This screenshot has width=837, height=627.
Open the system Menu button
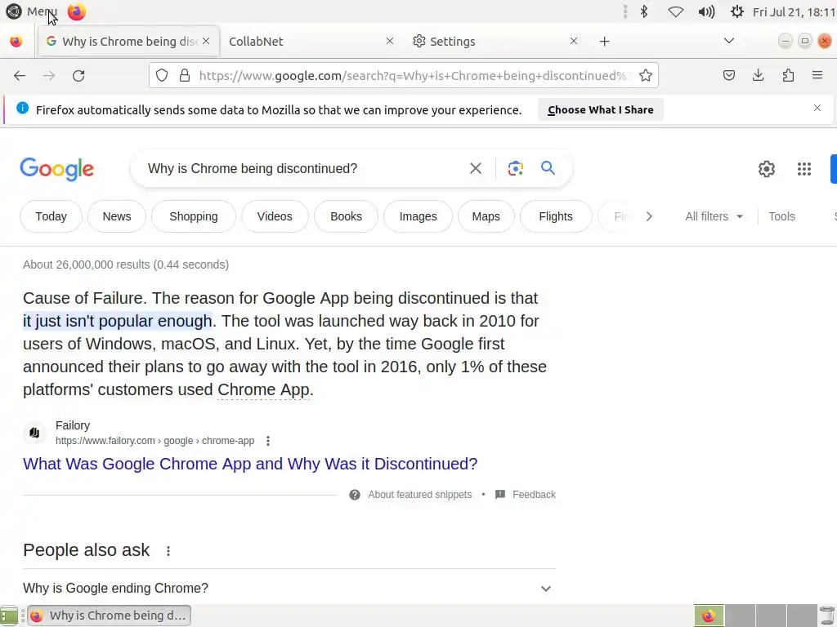pyautogui.click(x=31, y=11)
